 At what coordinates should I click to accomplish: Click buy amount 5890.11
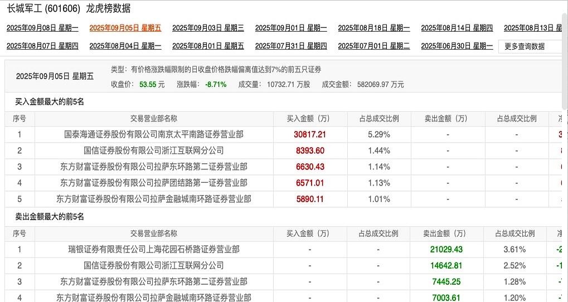click(310, 199)
